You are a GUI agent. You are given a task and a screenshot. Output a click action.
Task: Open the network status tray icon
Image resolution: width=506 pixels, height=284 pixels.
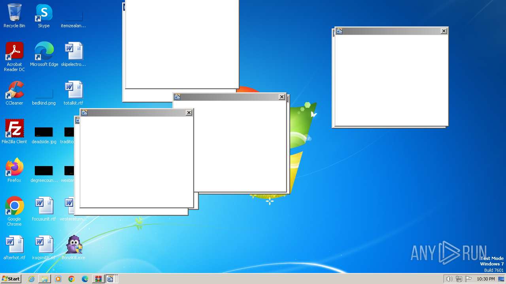click(x=459, y=279)
